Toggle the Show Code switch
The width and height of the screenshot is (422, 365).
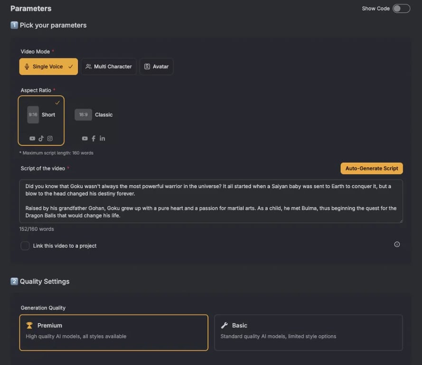click(x=401, y=9)
